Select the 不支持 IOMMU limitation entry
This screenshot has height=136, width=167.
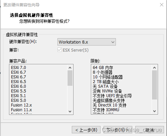coord(106,110)
